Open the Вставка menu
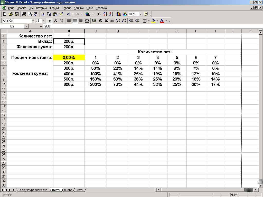The height and width of the screenshot is (197, 263). point(41,8)
